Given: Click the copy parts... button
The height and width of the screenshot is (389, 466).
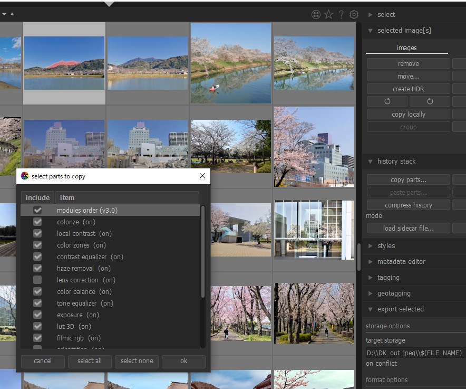Looking at the screenshot, I should [x=409, y=180].
